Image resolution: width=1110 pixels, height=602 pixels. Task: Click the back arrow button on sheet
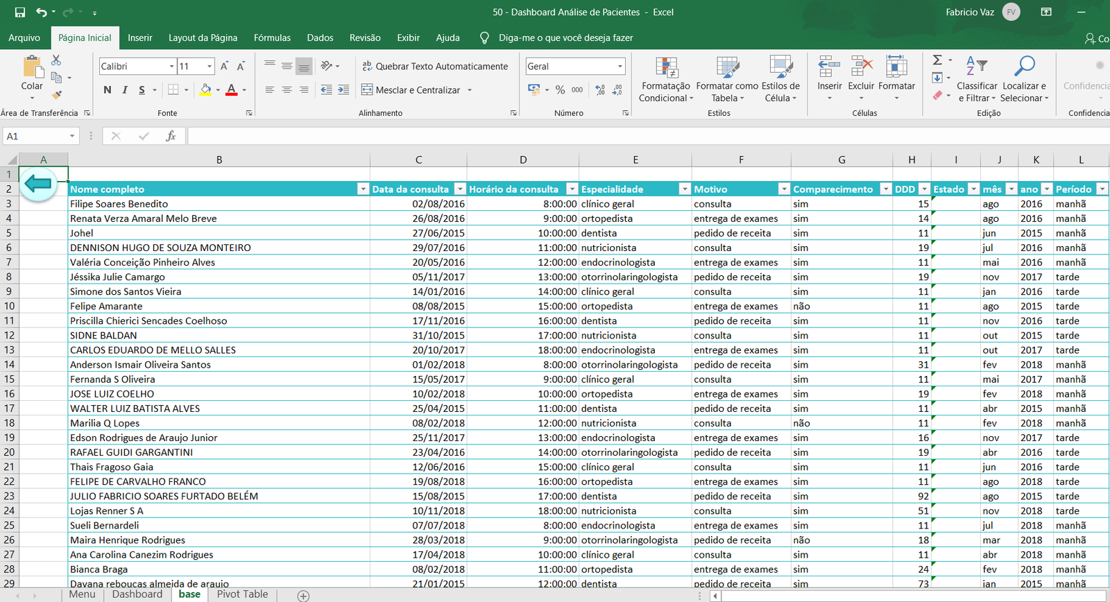[x=37, y=184]
